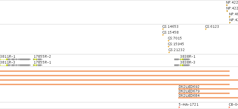238x109 pixels.
Task: Select the GS:15458 insertion marker
Action: 163,35
